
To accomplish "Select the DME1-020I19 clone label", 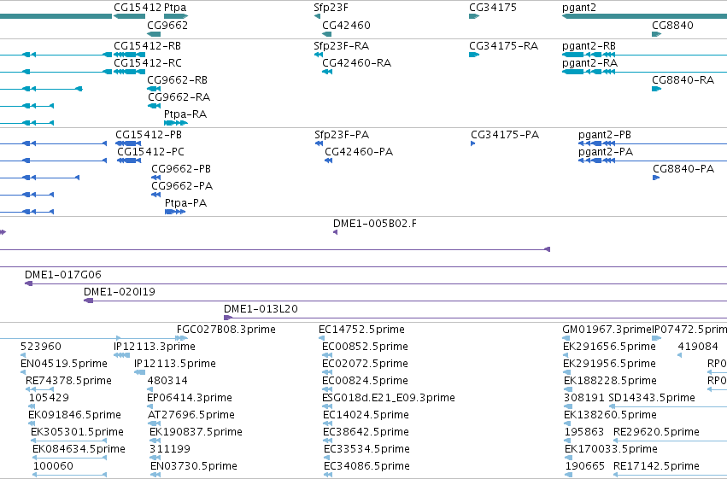I will coord(120,292).
